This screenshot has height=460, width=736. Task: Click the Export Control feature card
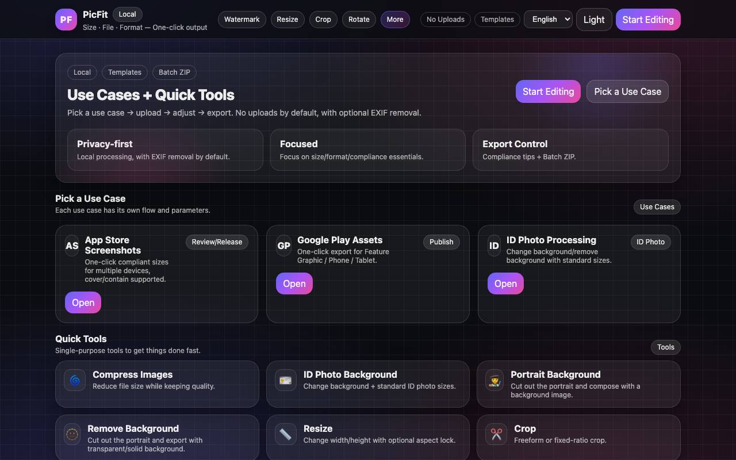click(x=570, y=149)
